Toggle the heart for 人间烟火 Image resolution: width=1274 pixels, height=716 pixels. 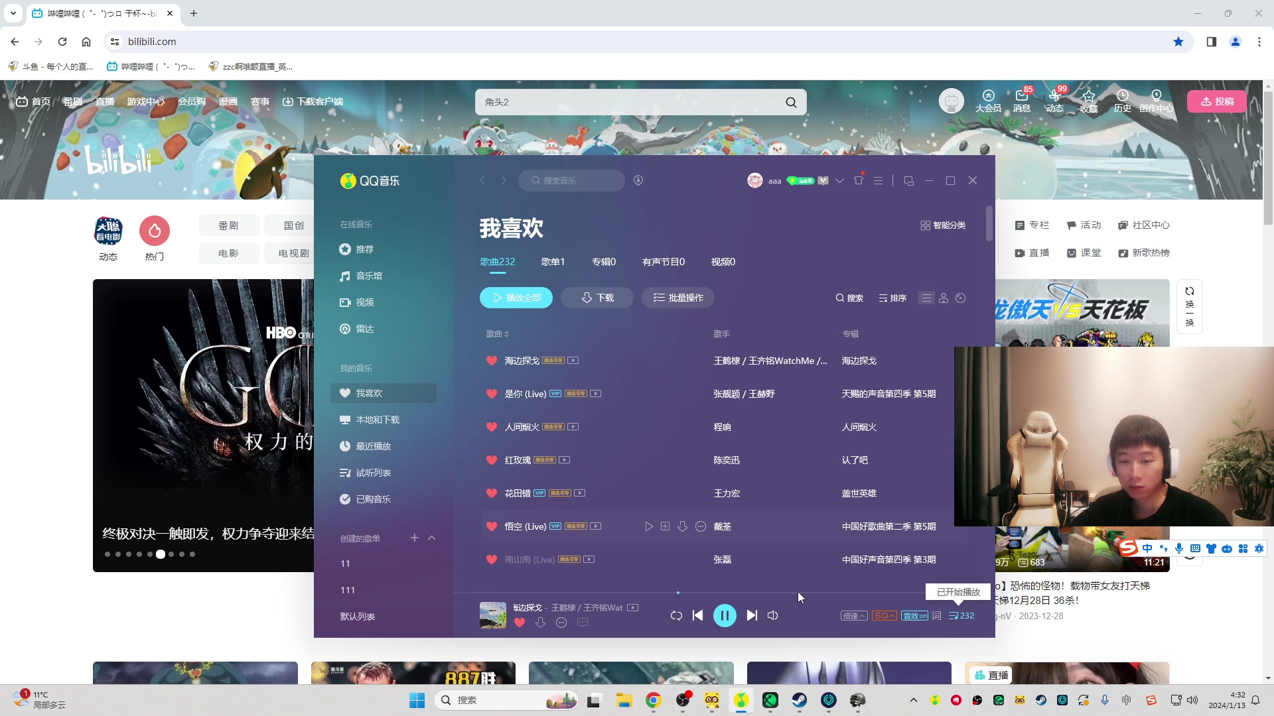pyautogui.click(x=492, y=427)
